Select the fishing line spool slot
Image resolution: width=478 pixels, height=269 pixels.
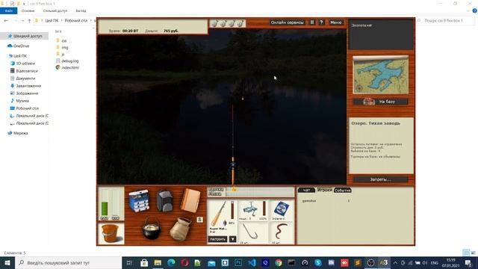[x=282, y=210]
